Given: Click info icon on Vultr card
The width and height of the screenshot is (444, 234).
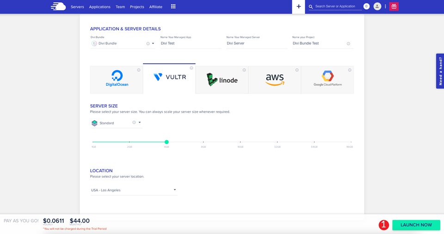Looking at the screenshot, I should pyautogui.click(x=191, y=68).
